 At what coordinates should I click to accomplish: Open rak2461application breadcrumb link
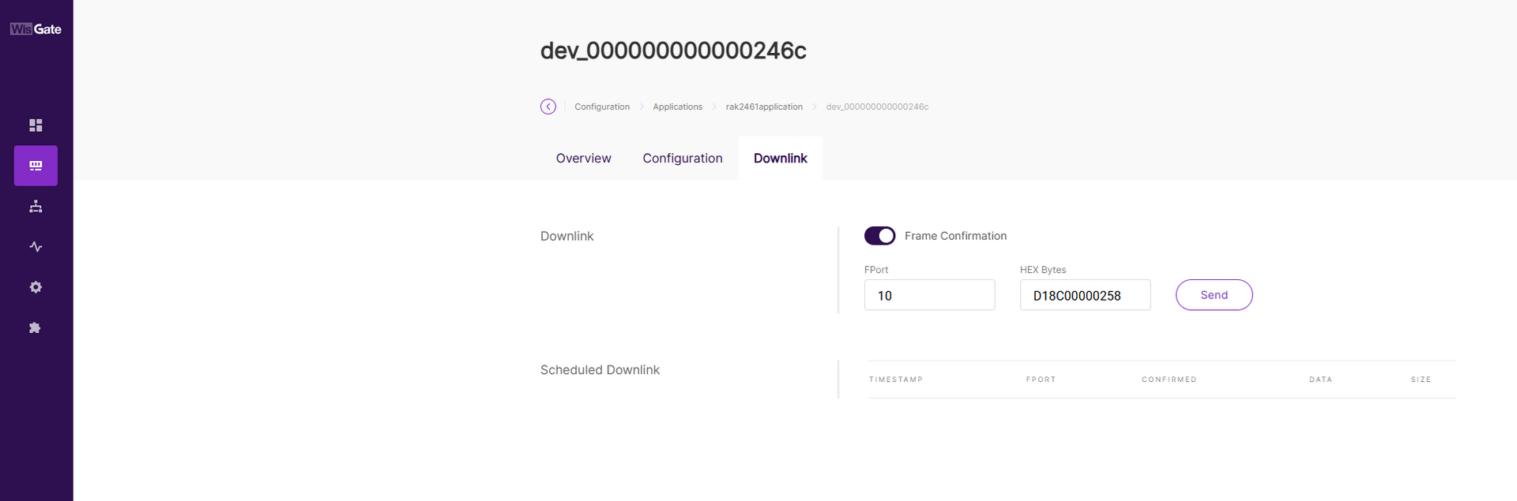(x=763, y=107)
